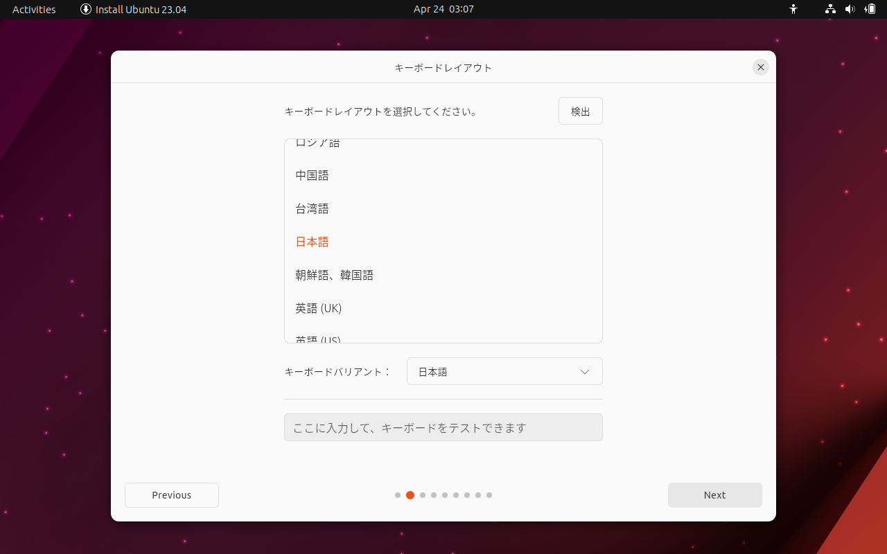Click the volume speaker icon in top bar
887x554 pixels.
[850, 9]
